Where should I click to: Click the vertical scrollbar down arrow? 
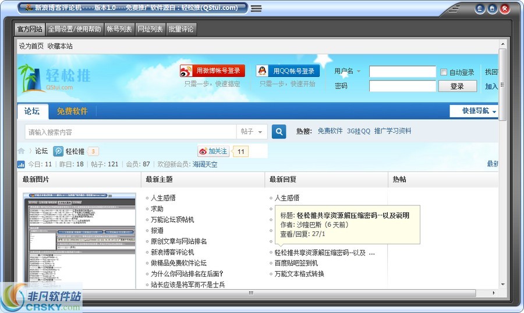pos(502,284)
